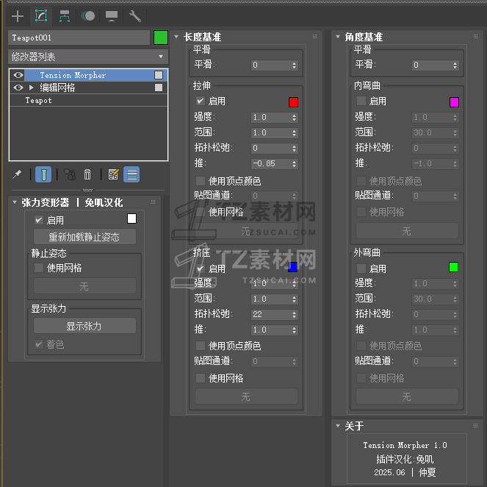Click the Pin Stack icon

point(17,174)
